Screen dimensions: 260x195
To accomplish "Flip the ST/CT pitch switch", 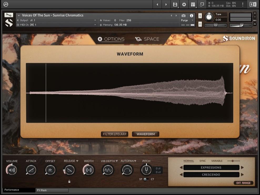I will point(145,179).
